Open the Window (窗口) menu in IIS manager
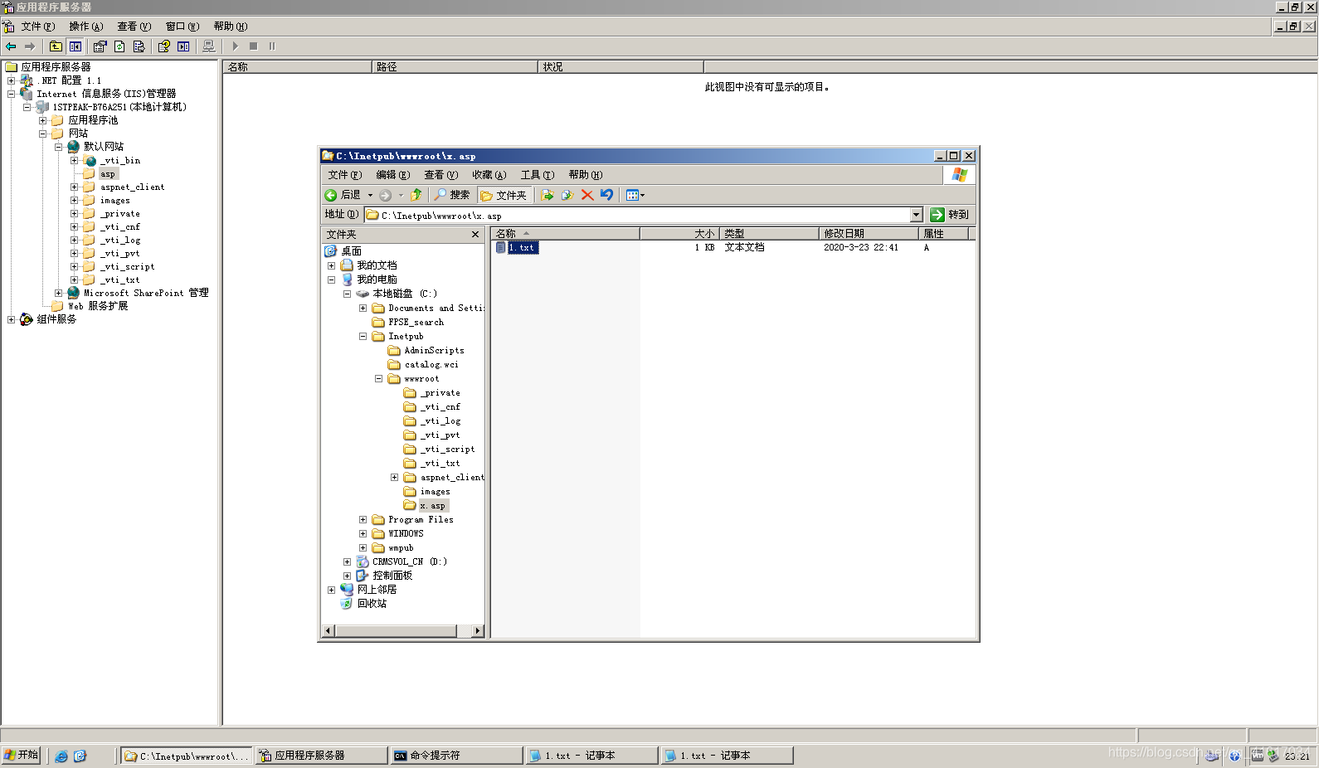Image resolution: width=1319 pixels, height=768 pixels. (183, 27)
